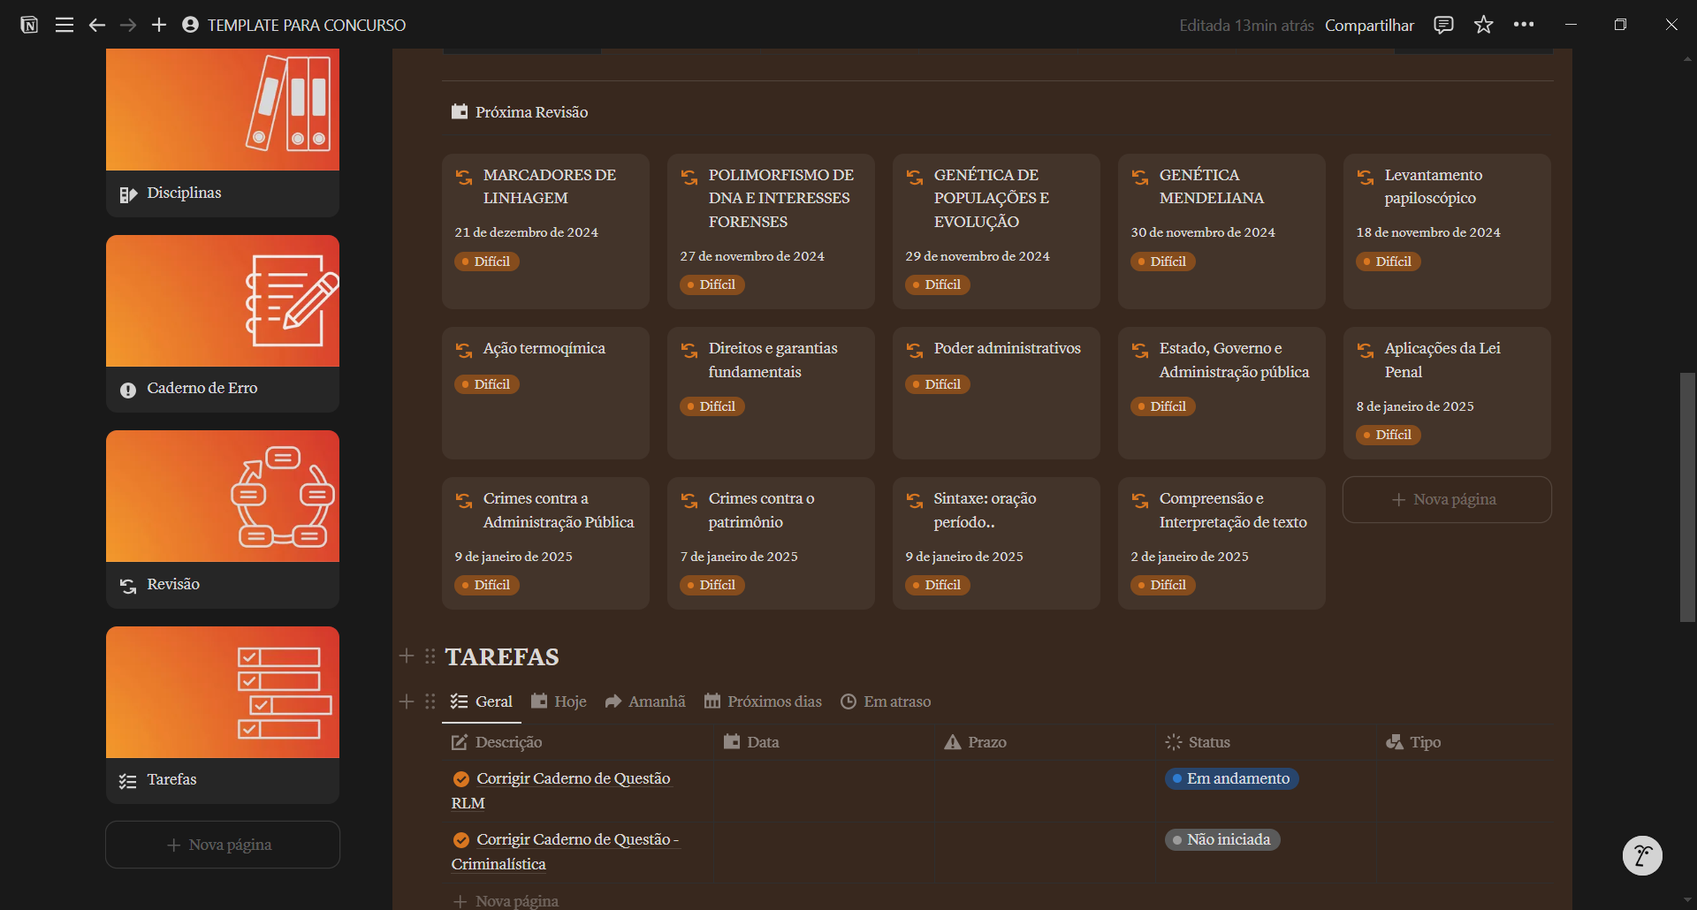Open the Em andamento status selector
Image resolution: width=1697 pixels, height=910 pixels.
click(x=1231, y=778)
